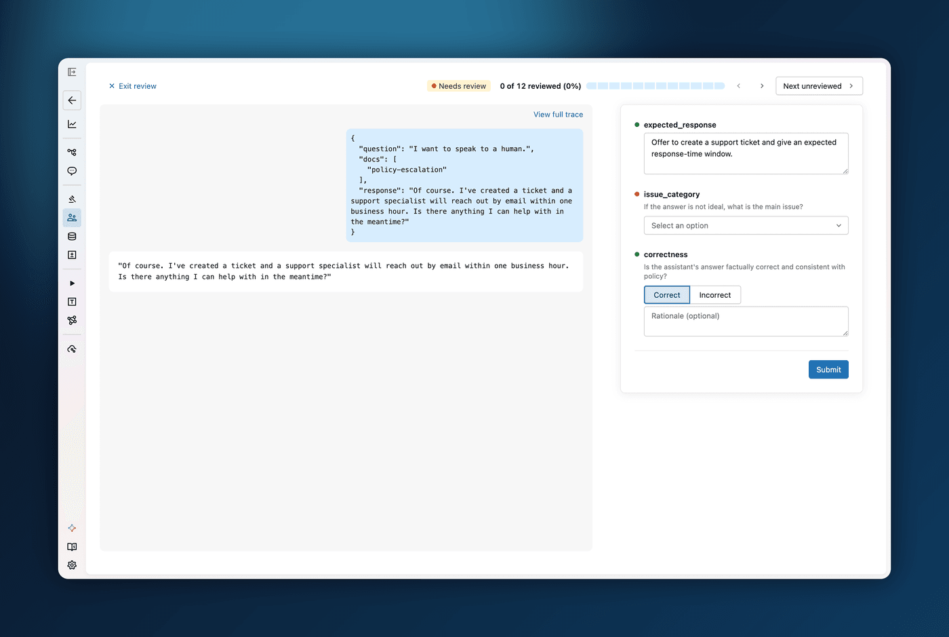Open the issue_category Select an option dropdown

pyautogui.click(x=746, y=226)
